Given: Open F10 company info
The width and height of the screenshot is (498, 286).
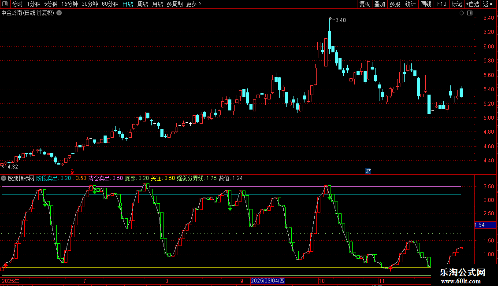Looking at the screenshot, I should pos(441,4).
